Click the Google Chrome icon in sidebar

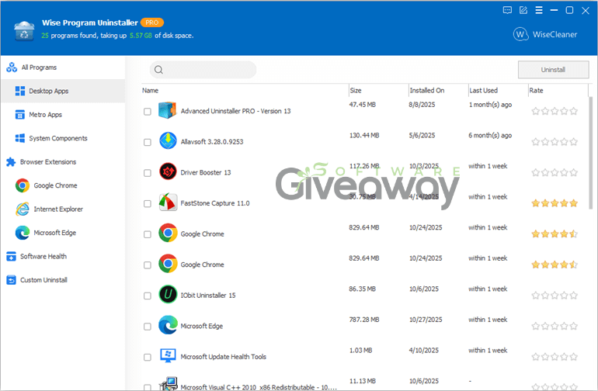coord(23,185)
